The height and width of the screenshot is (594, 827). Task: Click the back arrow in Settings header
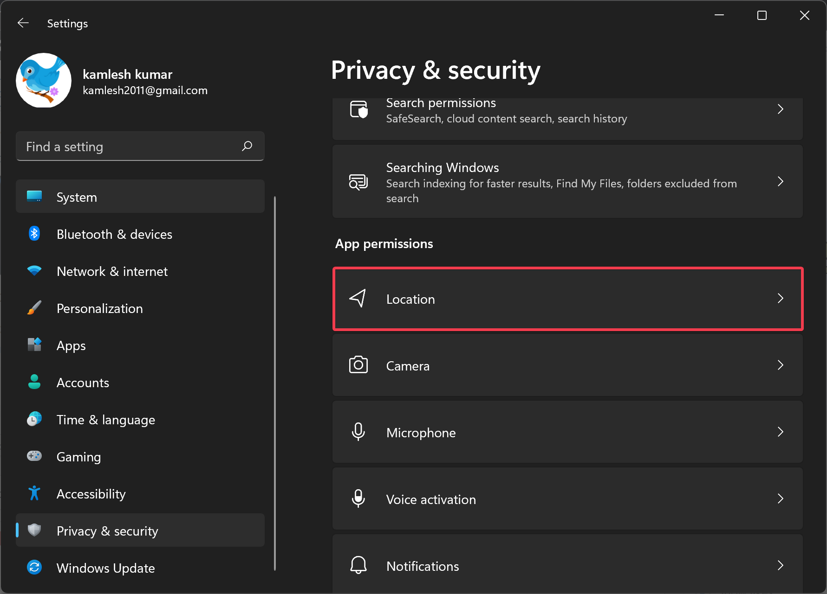pos(23,23)
